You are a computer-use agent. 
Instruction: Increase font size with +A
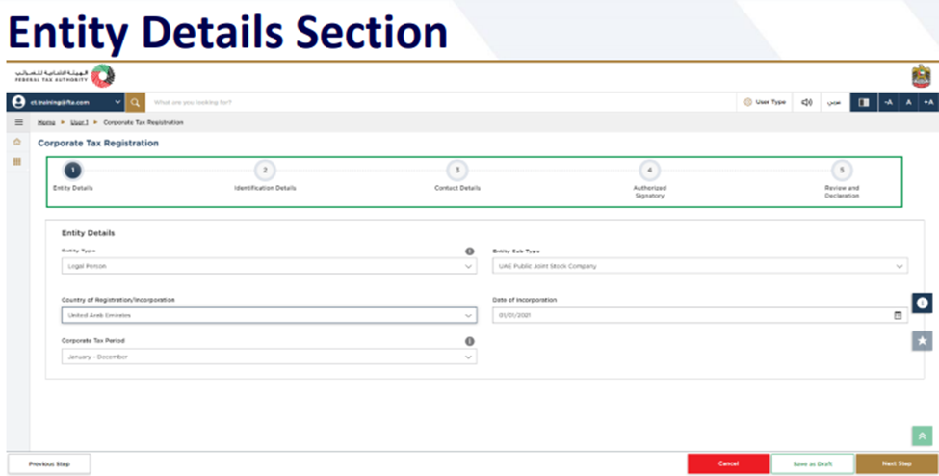click(928, 102)
